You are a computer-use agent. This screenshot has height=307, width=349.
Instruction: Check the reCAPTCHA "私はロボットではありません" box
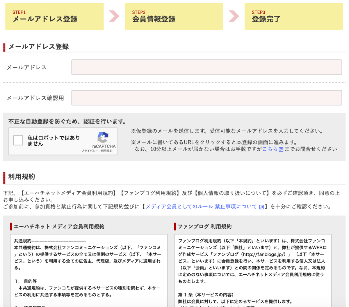tap(18, 140)
